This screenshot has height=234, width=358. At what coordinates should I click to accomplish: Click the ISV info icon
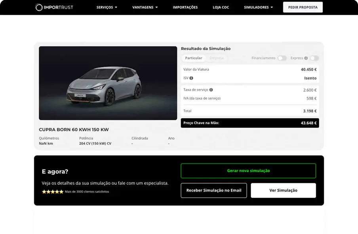tap(191, 78)
